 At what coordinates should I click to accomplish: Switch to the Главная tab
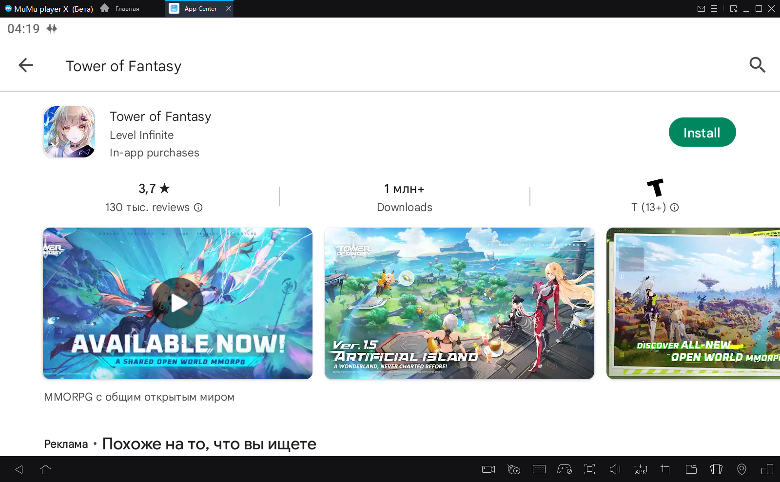coord(121,9)
